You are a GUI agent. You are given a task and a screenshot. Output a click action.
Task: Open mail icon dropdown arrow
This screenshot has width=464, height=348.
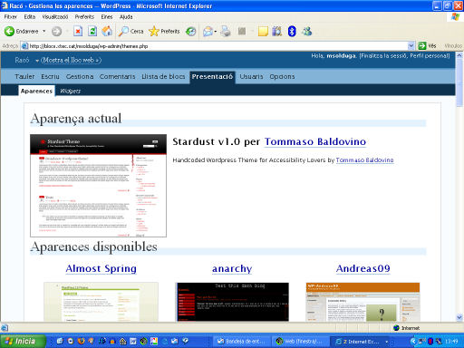[216, 31]
